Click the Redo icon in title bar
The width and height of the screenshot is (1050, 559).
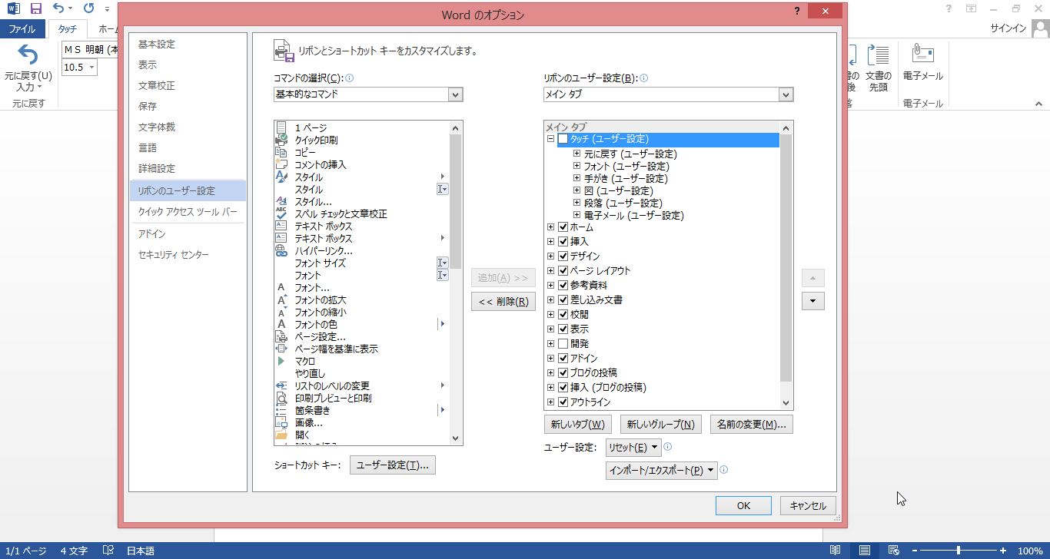coord(88,9)
